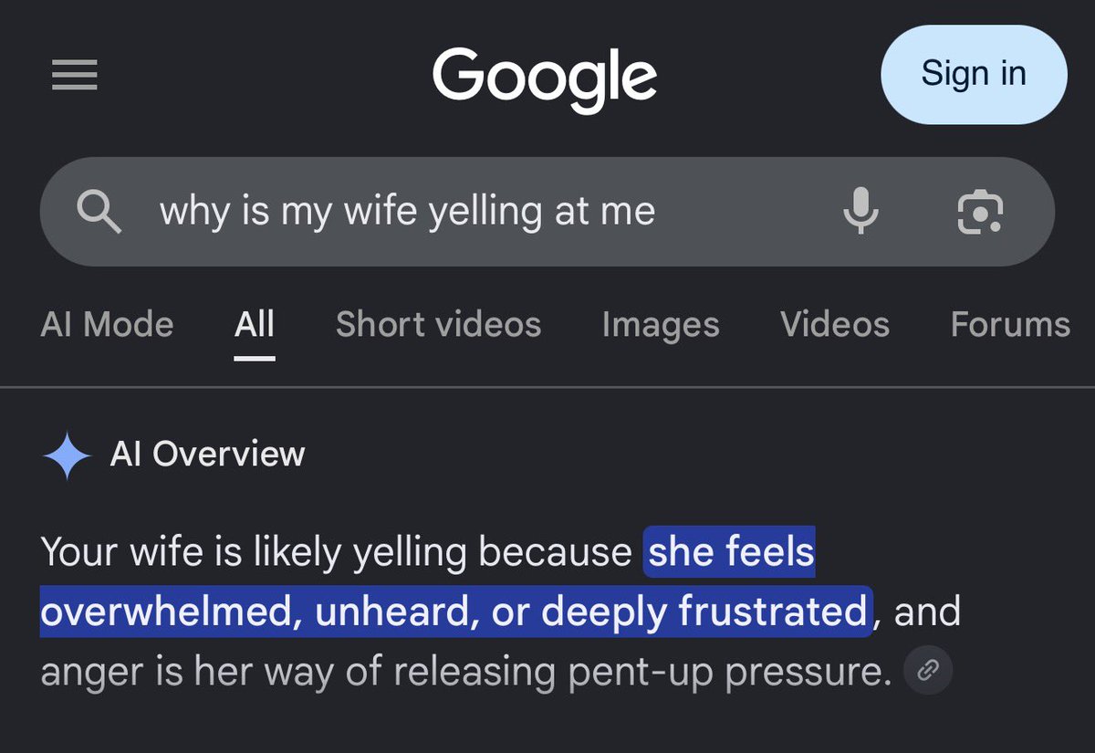Open the source link chain icon
1095x753 pixels.
pos(928,672)
